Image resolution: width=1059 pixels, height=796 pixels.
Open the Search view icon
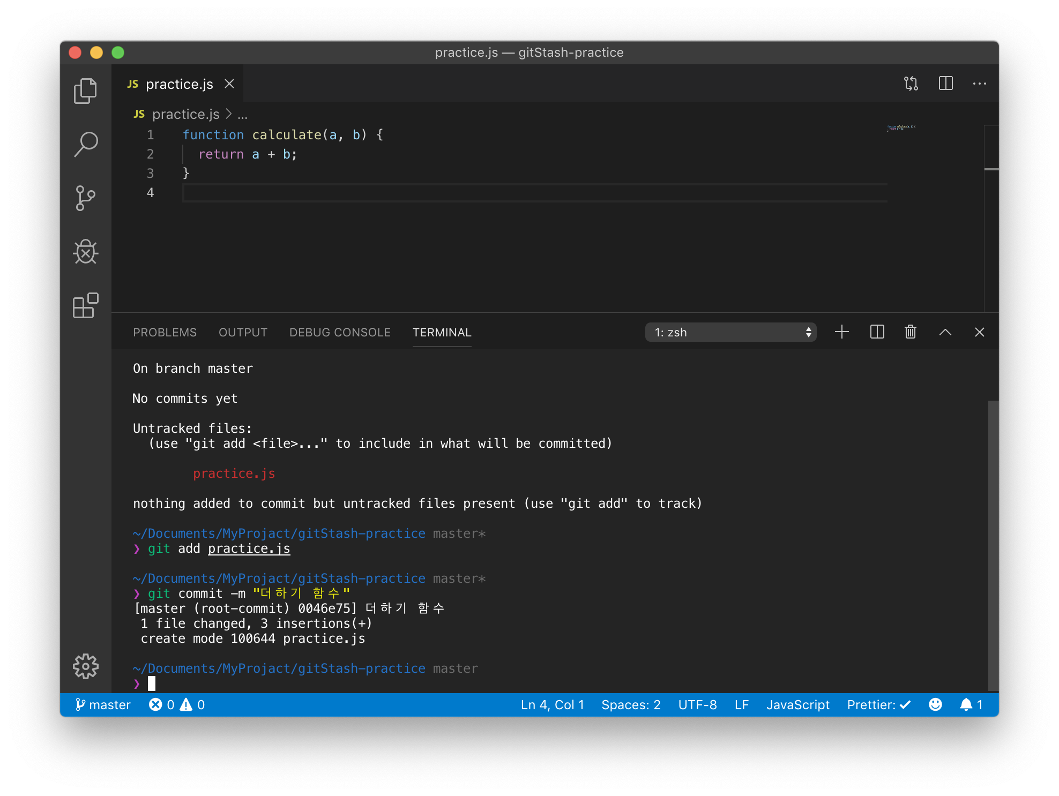click(85, 145)
